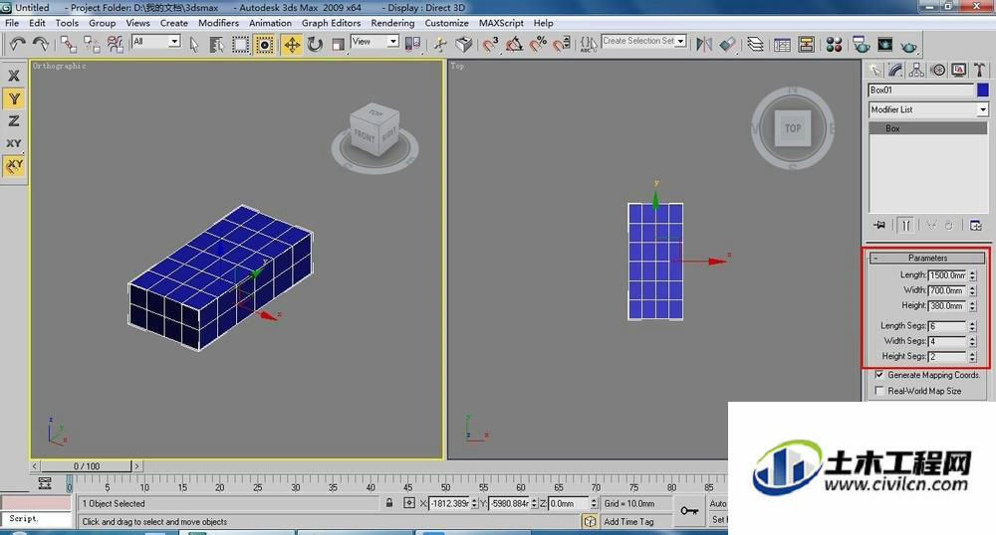Click the Mirror tool icon
The image size is (996, 535).
[704, 44]
